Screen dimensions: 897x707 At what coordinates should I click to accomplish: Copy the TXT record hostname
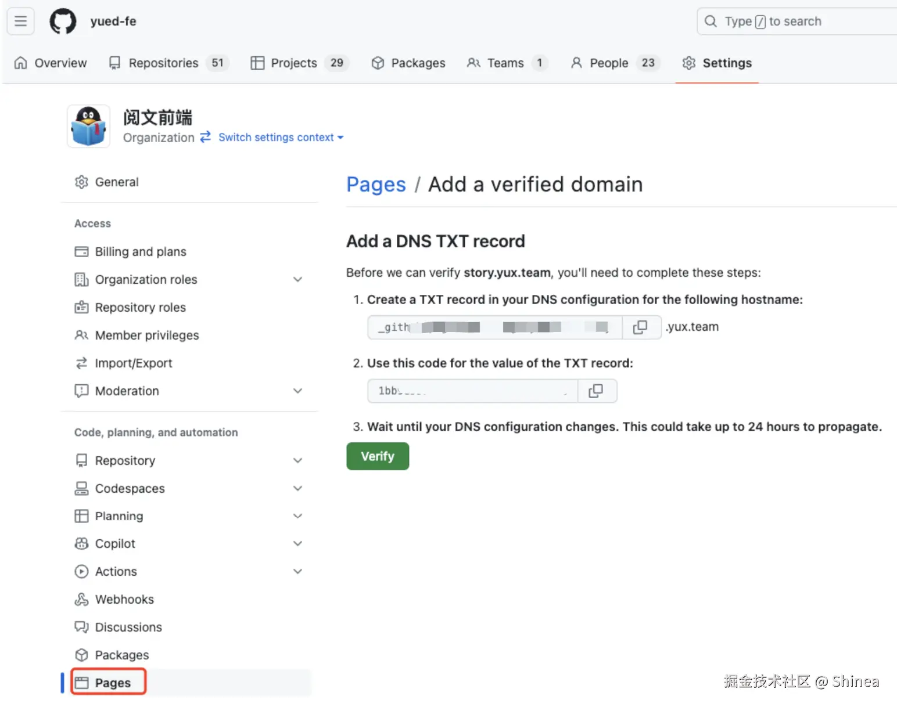641,327
